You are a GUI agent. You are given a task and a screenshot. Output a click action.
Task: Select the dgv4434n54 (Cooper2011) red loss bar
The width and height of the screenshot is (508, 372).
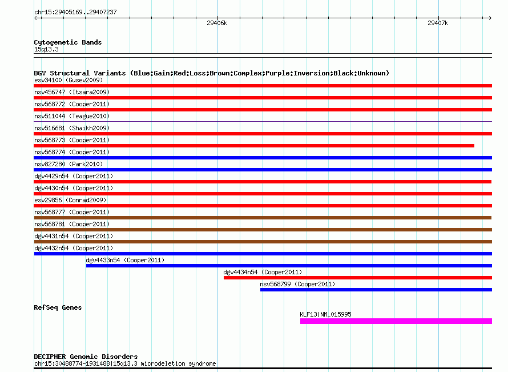point(358,278)
